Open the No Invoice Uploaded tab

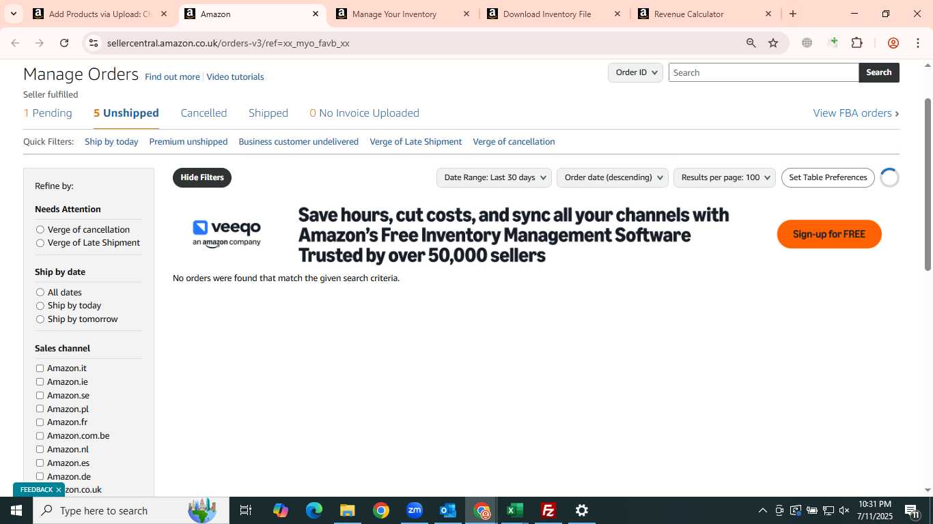point(364,113)
